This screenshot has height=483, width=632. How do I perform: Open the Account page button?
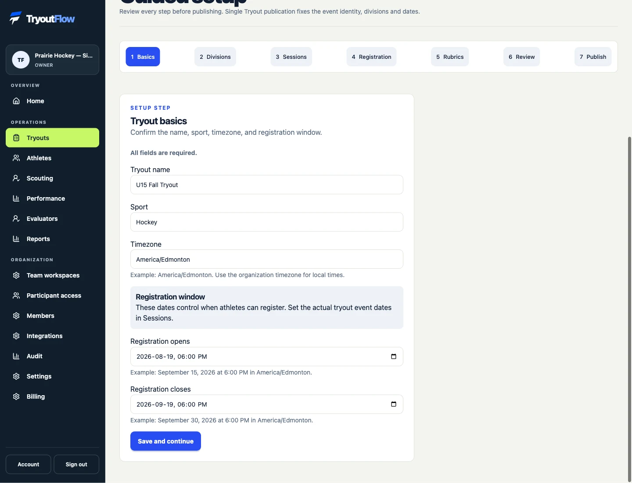[29, 465]
